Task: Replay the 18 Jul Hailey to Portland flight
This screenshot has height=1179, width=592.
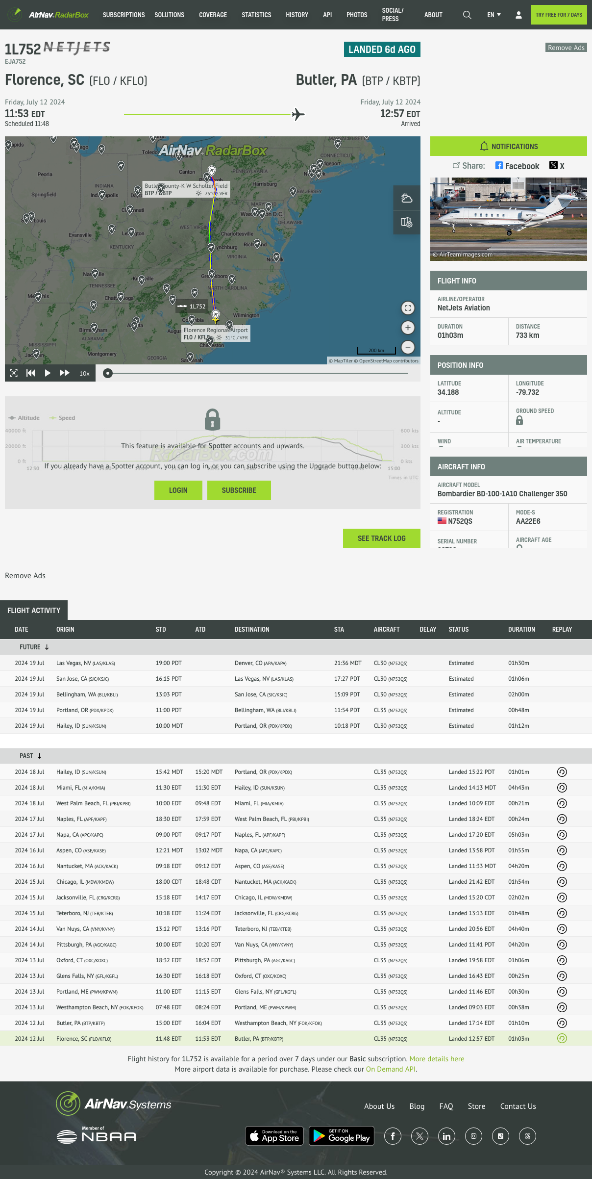Action: coord(562,772)
